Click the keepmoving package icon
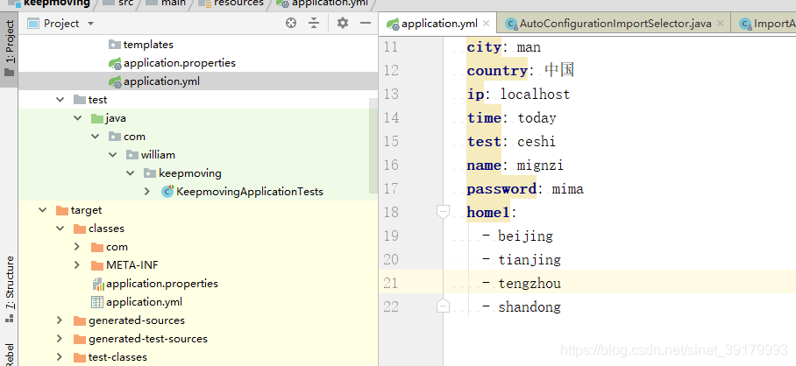 tap(150, 173)
